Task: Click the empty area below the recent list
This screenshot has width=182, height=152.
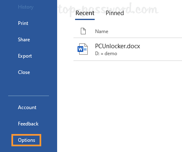Action: coord(128,106)
